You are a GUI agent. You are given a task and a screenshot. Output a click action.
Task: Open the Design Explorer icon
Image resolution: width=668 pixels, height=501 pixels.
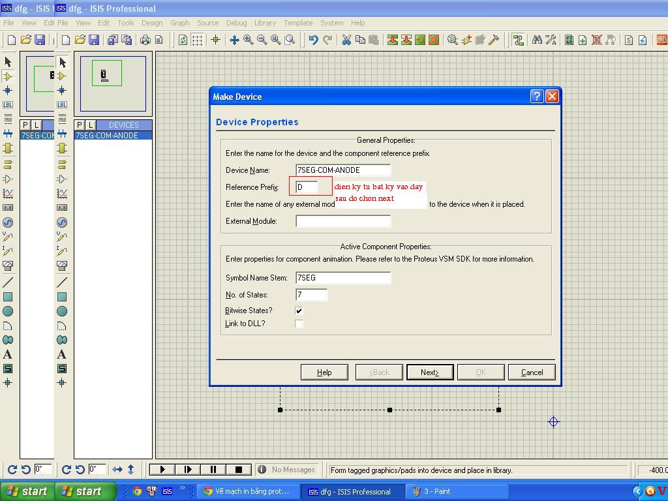tap(569, 40)
